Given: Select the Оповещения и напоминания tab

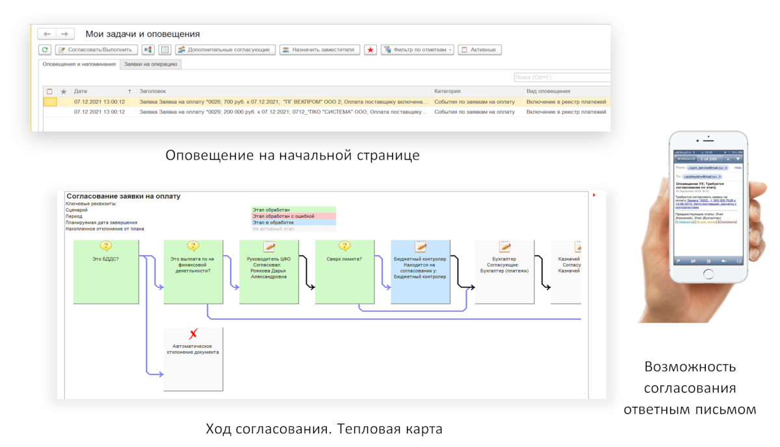Looking at the screenshot, I should coord(79,64).
